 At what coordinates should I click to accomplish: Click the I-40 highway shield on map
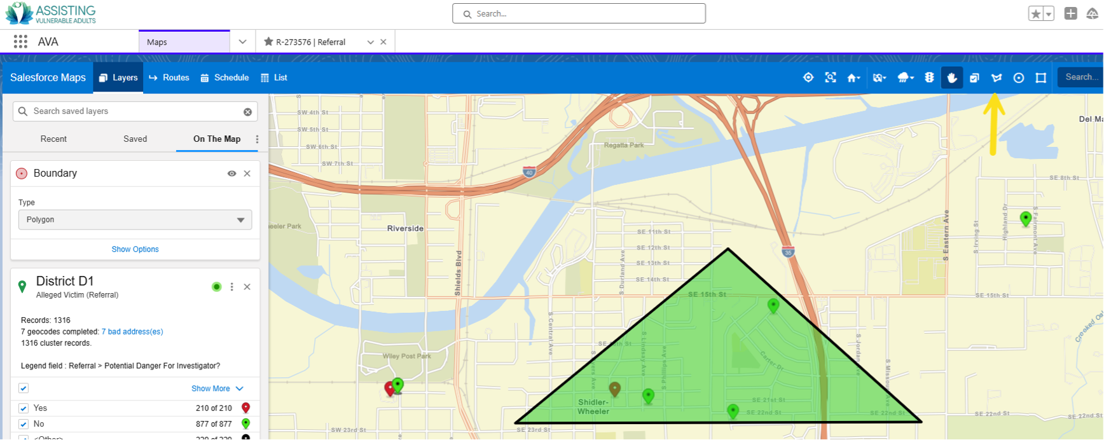[529, 172]
